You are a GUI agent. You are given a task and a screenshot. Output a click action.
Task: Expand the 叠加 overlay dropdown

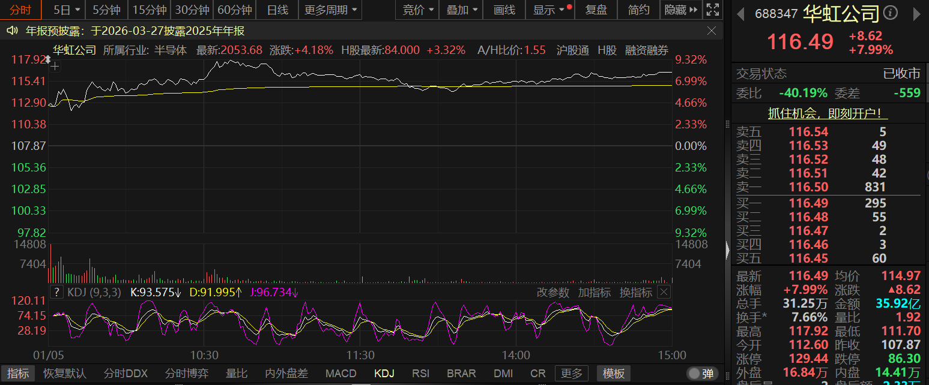click(462, 10)
